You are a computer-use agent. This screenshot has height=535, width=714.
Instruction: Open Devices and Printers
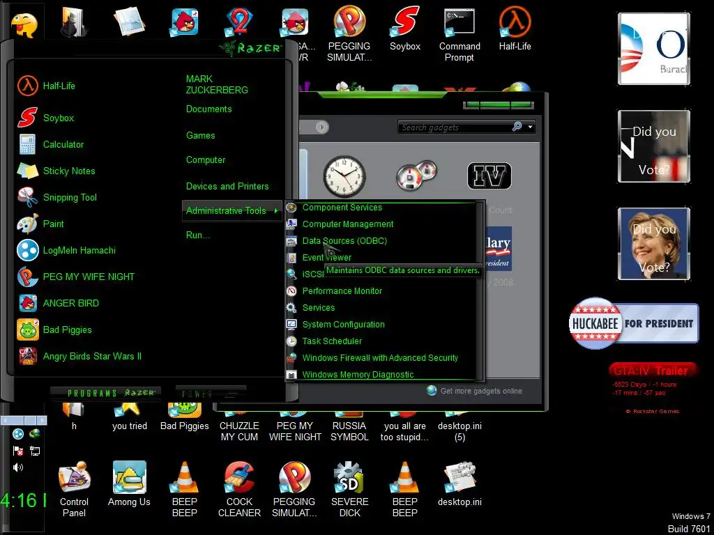(227, 187)
